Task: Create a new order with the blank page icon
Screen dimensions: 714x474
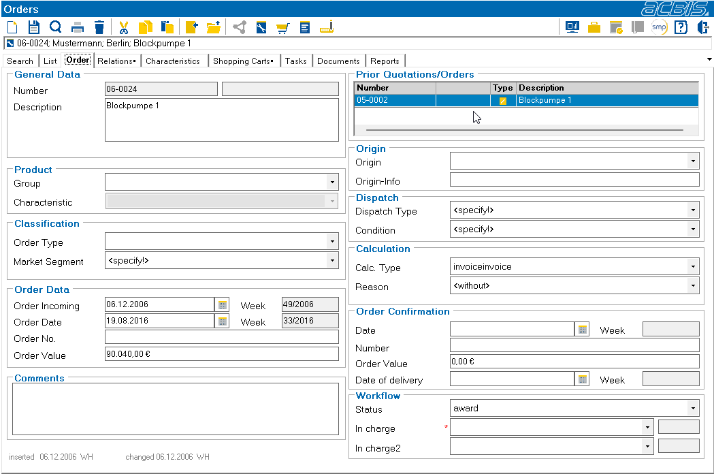Action: click(x=13, y=27)
